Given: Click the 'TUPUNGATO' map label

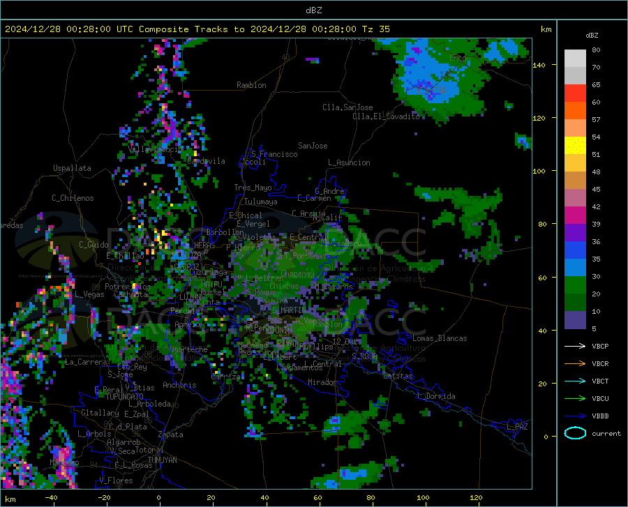Looking at the screenshot, I should 125,397.
